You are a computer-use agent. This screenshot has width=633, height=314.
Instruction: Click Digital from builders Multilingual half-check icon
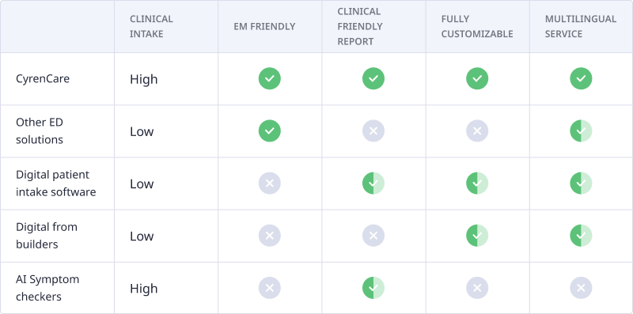tap(581, 236)
